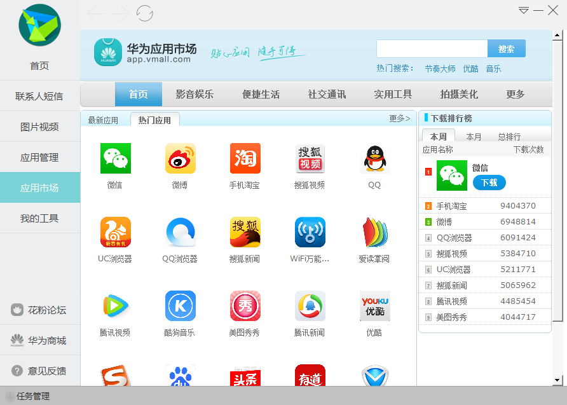
Task: Open the WiFi万能 key app icon
Action: [310, 232]
